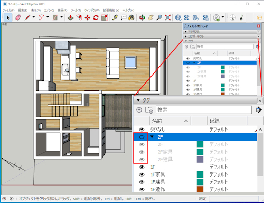Open the ファイル(F) menu

pyautogui.click(x=8, y=10)
